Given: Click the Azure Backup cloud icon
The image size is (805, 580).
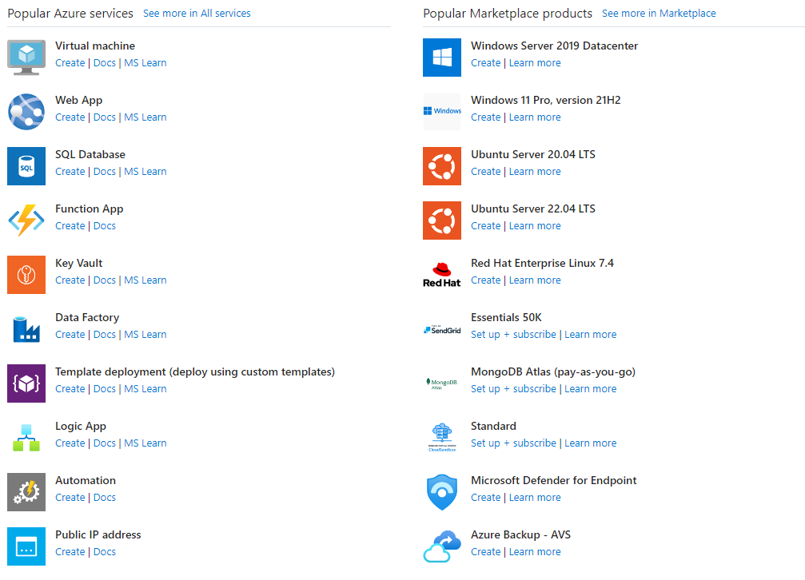Looking at the screenshot, I should pyautogui.click(x=442, y=546).
